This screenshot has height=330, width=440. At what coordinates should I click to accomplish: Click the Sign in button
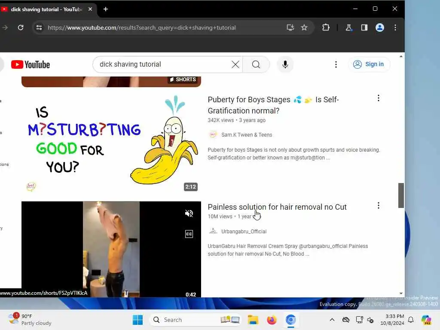click(369, 64)
